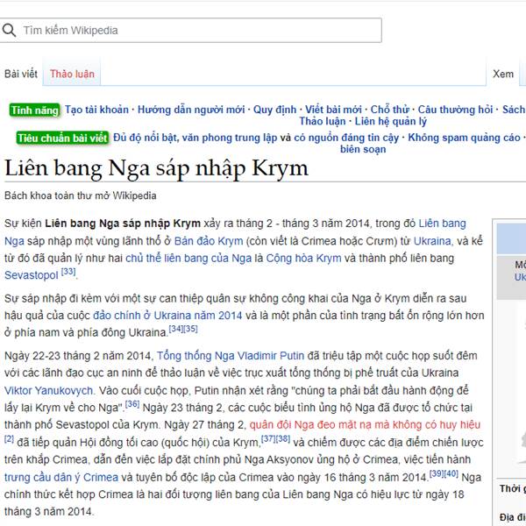Follow the biên soạn link
The height and width of the screenshot is (526, 526).
tap(363, 149)
